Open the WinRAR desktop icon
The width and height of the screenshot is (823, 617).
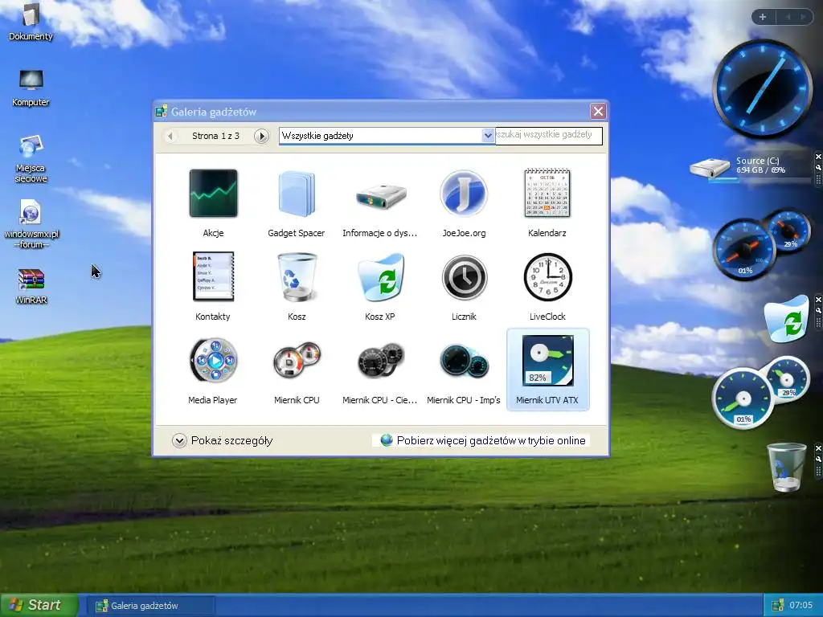click(31, 287)
